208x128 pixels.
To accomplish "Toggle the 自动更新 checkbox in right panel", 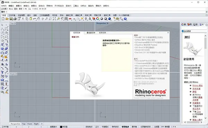I will click(x=183, y=31).
